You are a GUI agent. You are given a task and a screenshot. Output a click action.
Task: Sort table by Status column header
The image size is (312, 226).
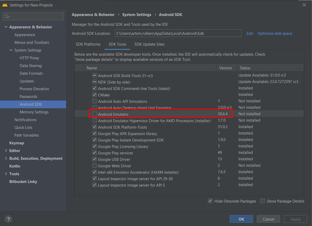coord(270,68)
